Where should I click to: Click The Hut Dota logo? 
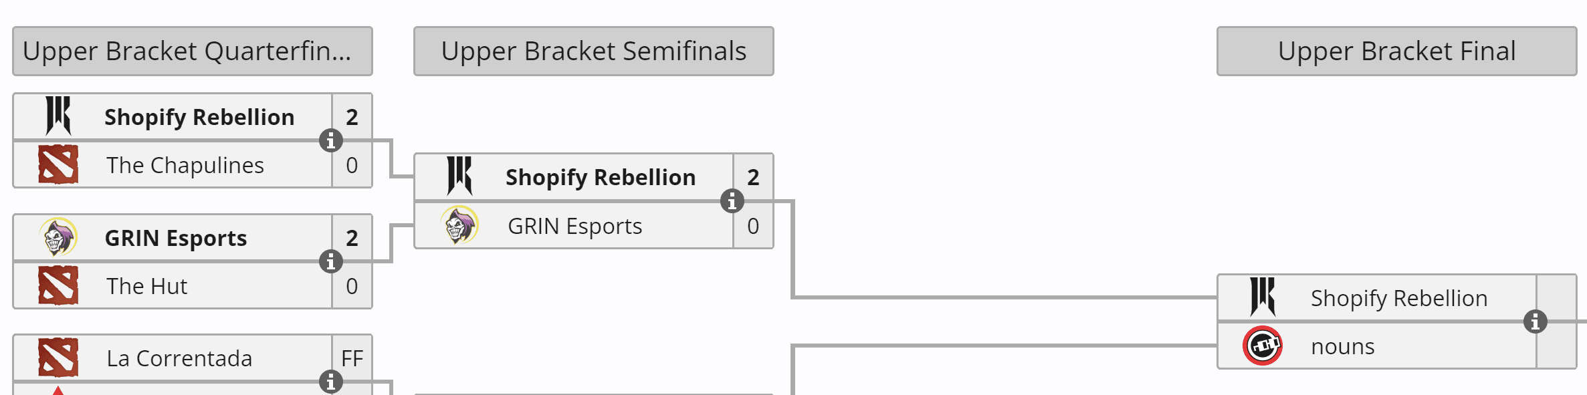coord(58,285)
